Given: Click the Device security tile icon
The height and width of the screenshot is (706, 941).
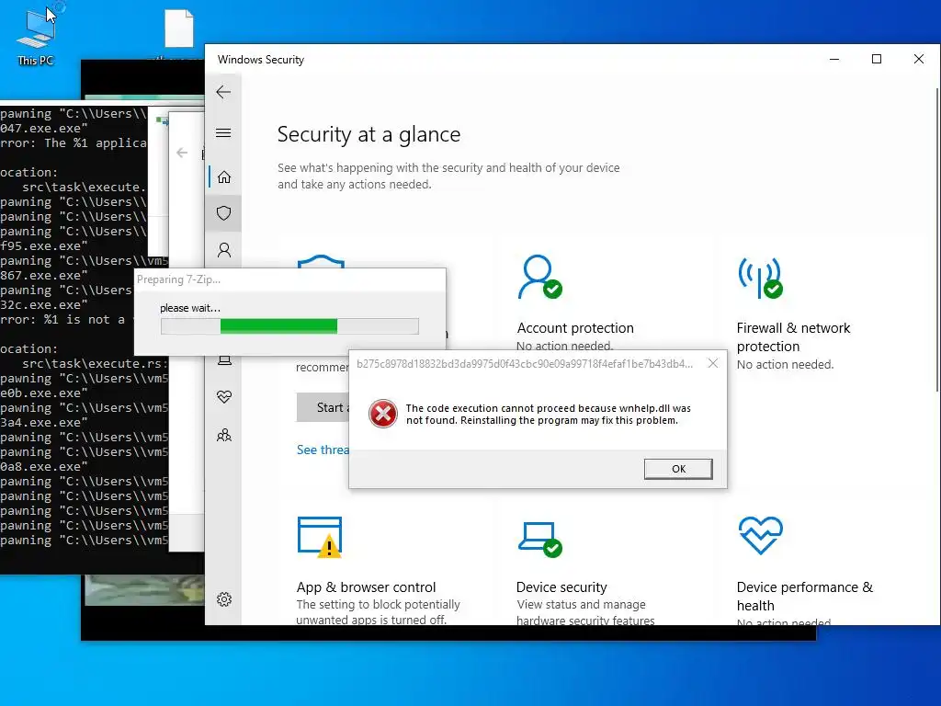Looking at the screenshot, I should (x=539, y=539).
